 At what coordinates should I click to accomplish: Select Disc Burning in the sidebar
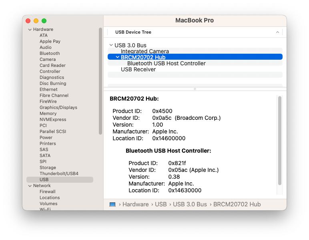coord(53,83)
